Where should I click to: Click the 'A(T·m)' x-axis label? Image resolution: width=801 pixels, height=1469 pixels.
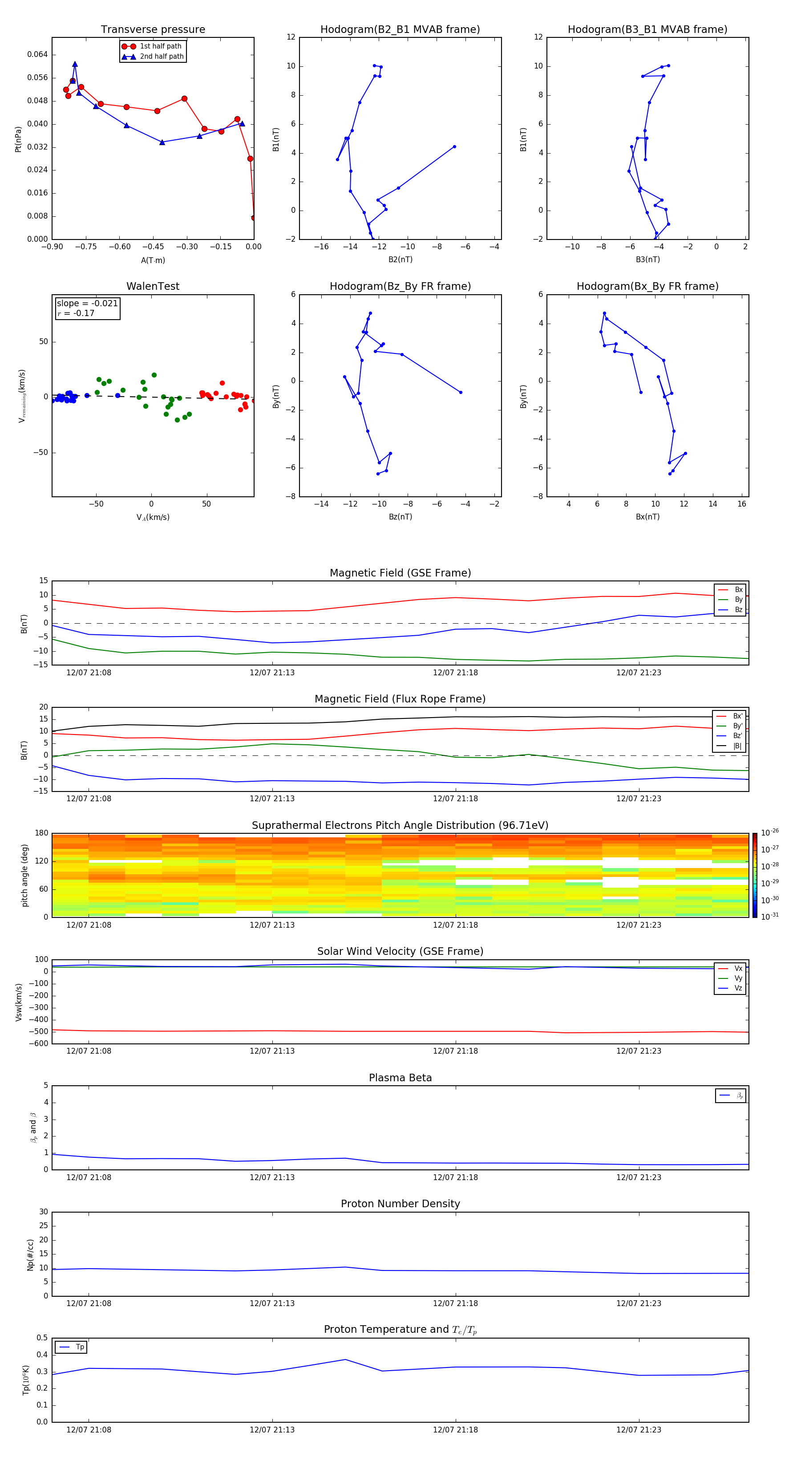153,260
